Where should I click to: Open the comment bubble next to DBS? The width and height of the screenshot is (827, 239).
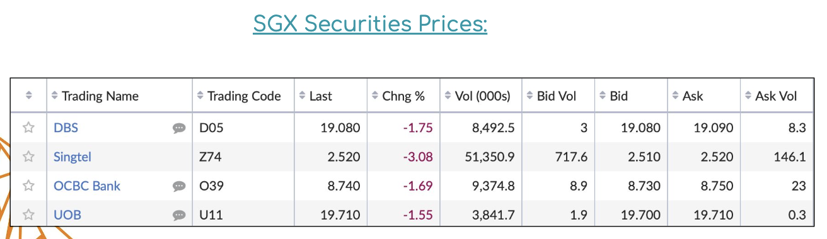pos(179,128)
